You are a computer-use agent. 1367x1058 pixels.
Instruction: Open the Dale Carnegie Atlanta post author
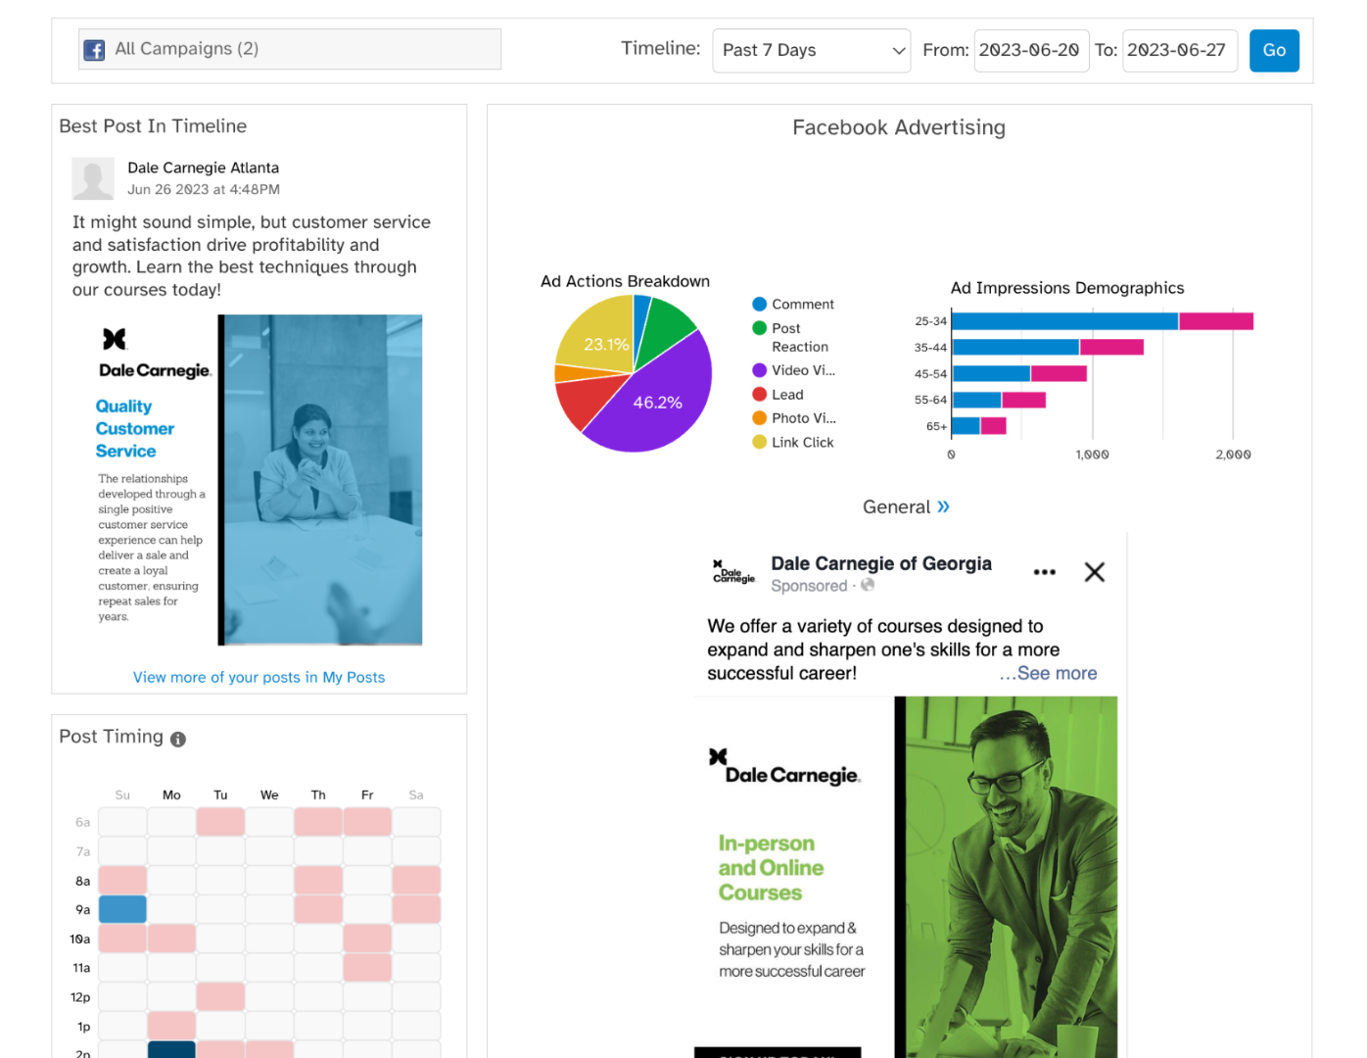[203, 168]
